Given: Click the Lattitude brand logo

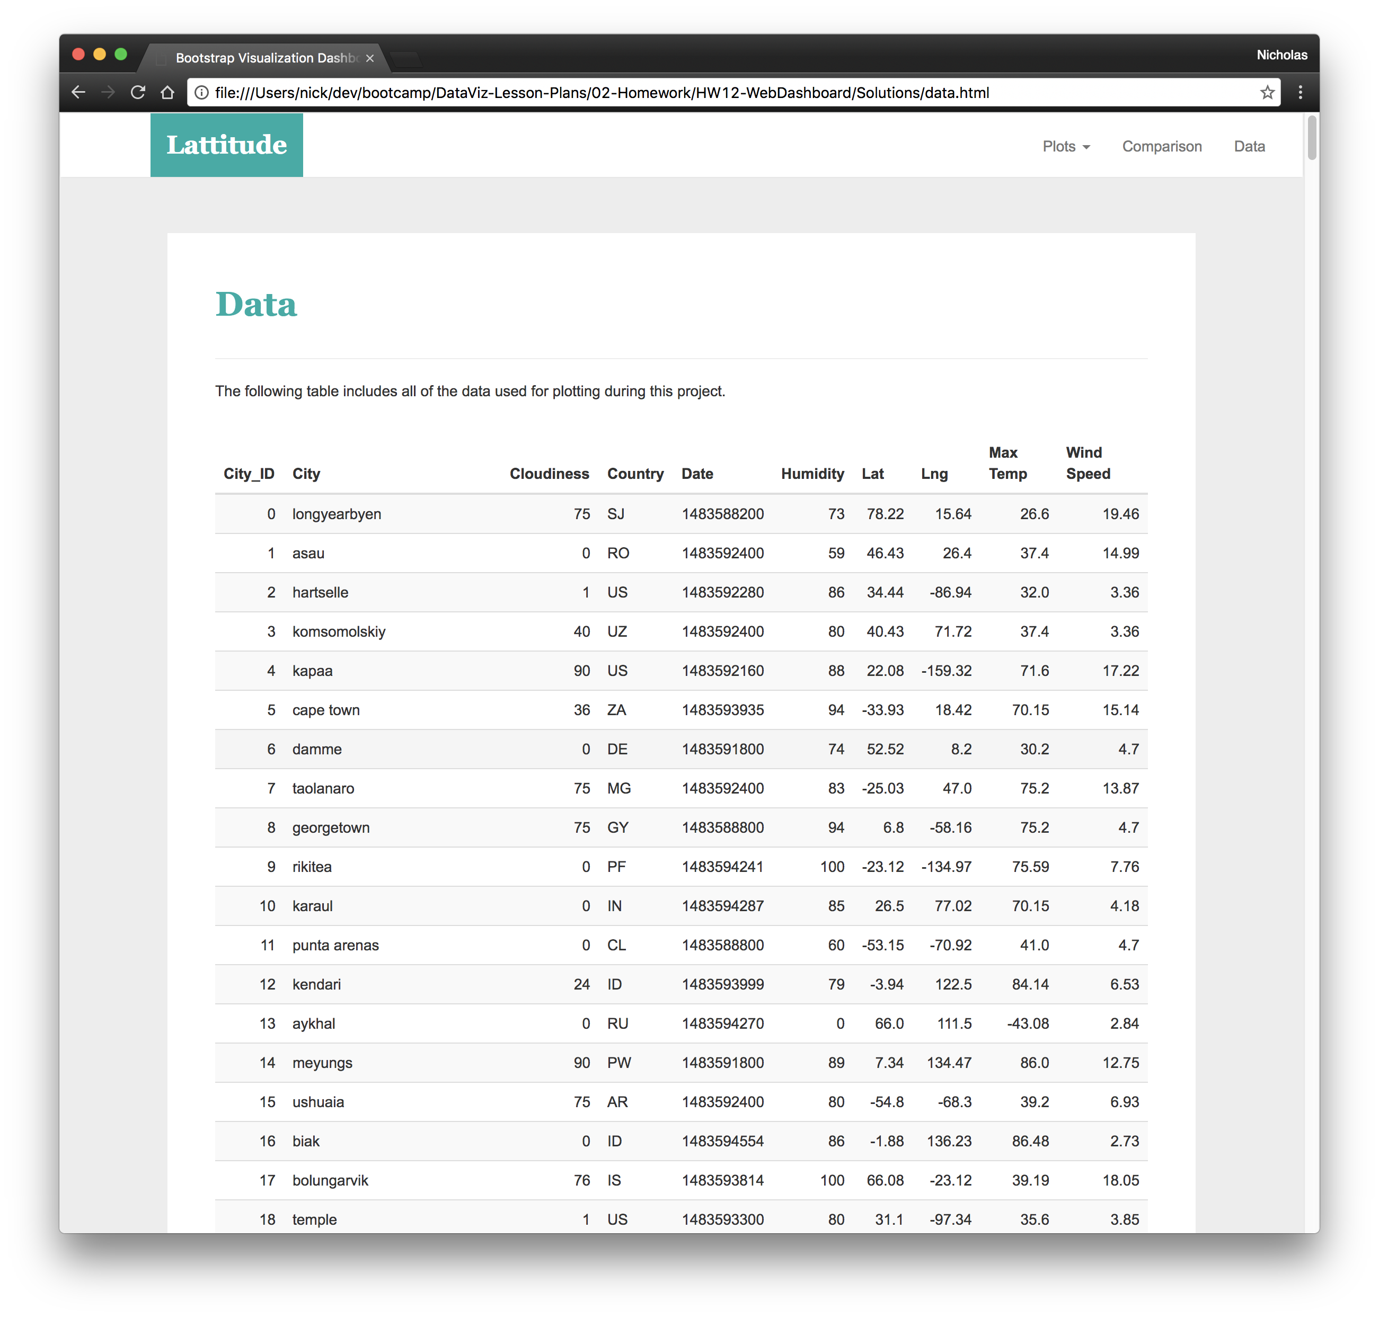Looking at the screenshot, I should pyautogui.click(x=226, y=145).
